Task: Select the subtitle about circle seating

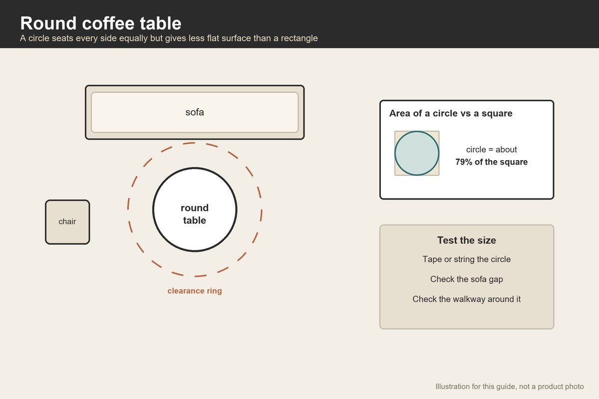Action: [169, 38]
